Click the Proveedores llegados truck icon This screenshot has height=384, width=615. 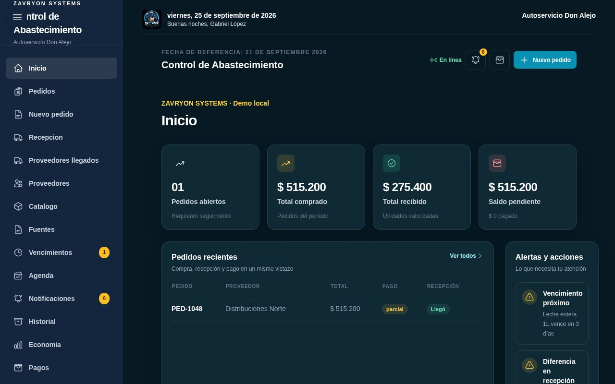point(18,160)
